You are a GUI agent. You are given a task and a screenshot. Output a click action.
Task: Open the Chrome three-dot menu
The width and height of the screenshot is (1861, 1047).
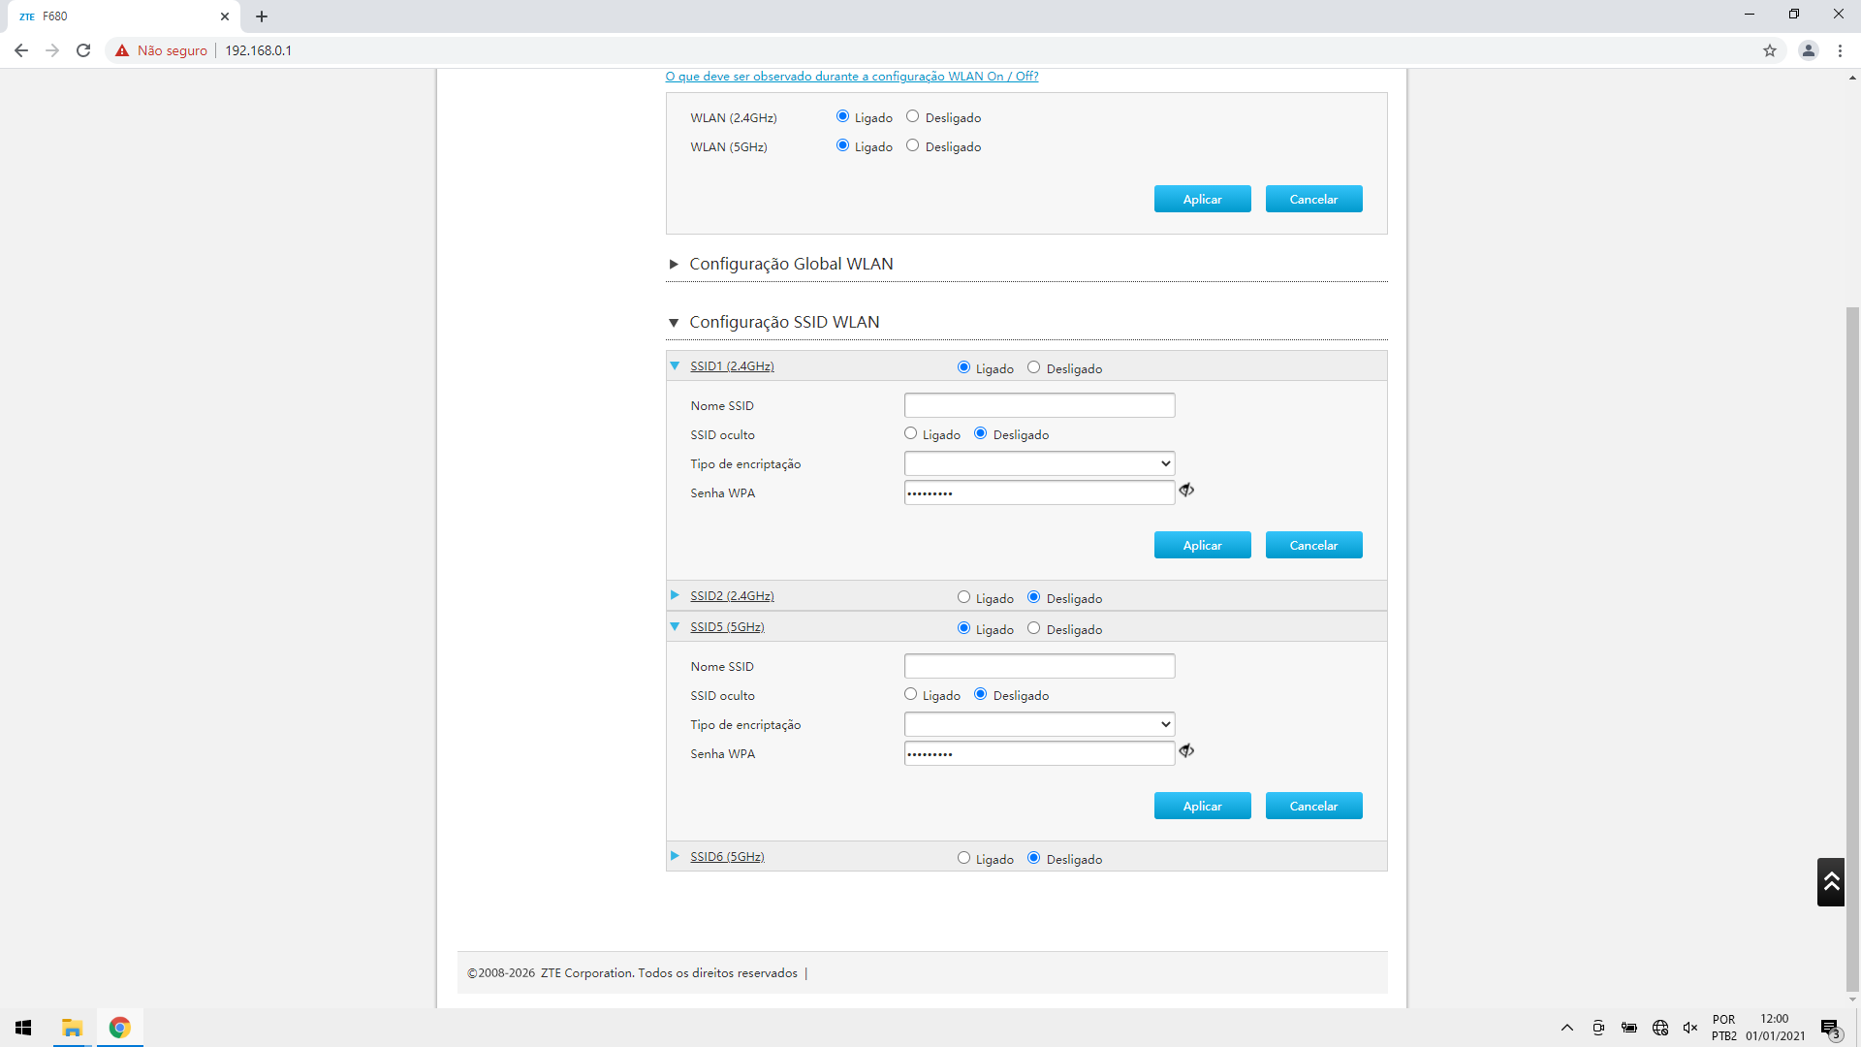(1840, 50)
